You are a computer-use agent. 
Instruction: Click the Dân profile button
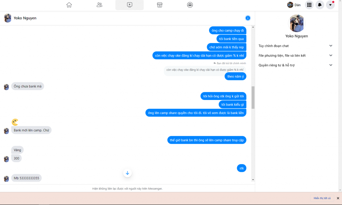294,5
